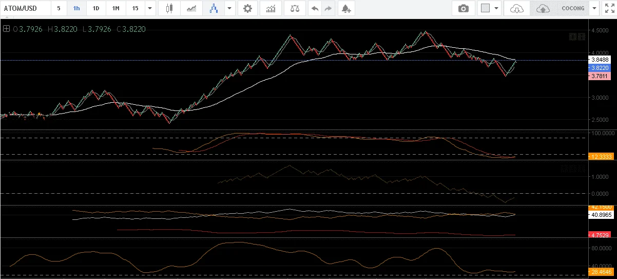Toggle fullscreen mode icon
617x279 pixels.
click(x=609, y=8)
